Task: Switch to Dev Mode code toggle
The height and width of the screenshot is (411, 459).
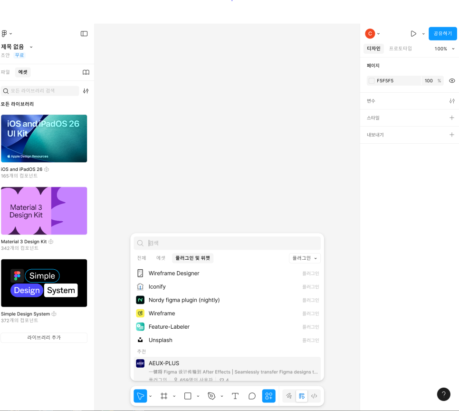Action: (314, 396)
